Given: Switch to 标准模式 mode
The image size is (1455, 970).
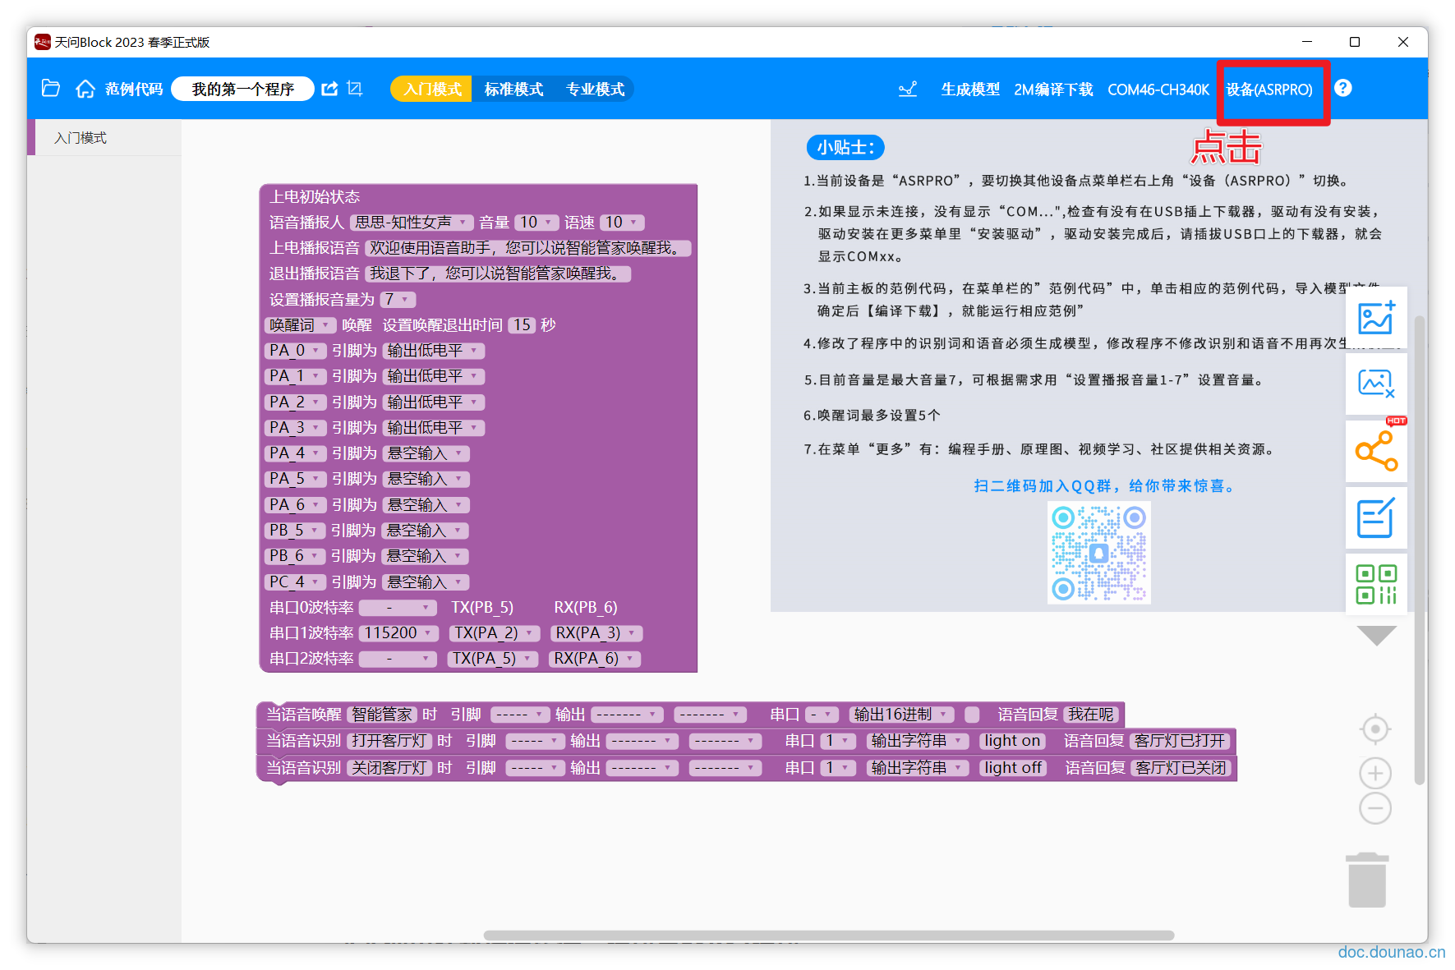Looking at the screenshot, I should click(x=513, y=89).
